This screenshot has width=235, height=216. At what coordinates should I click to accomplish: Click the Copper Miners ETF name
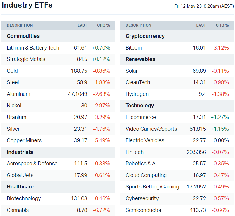coord(24,140)
